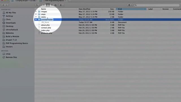Click the search field

pyautogui.click(x=157, y=5)
